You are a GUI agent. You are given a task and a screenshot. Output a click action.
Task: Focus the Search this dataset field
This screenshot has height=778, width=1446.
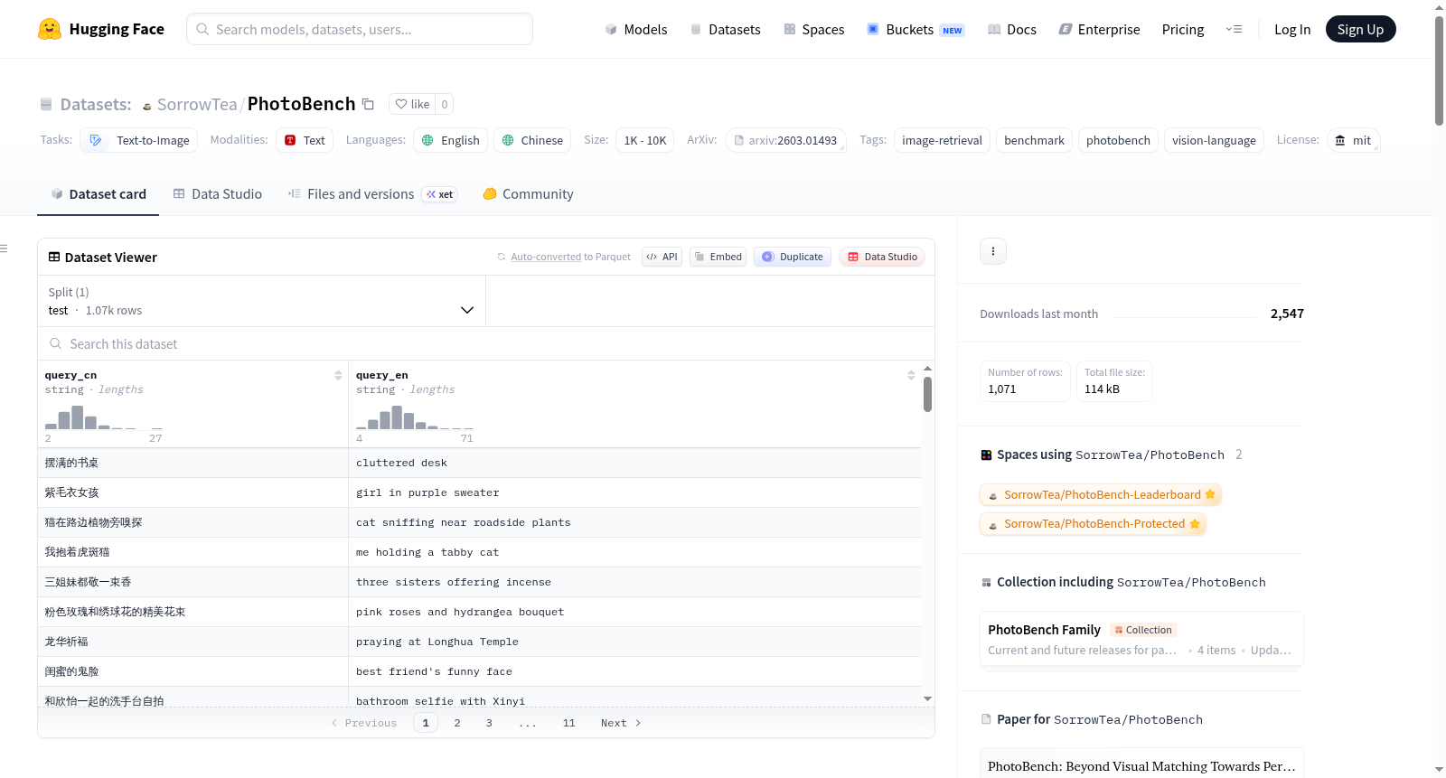coord(486,344)
